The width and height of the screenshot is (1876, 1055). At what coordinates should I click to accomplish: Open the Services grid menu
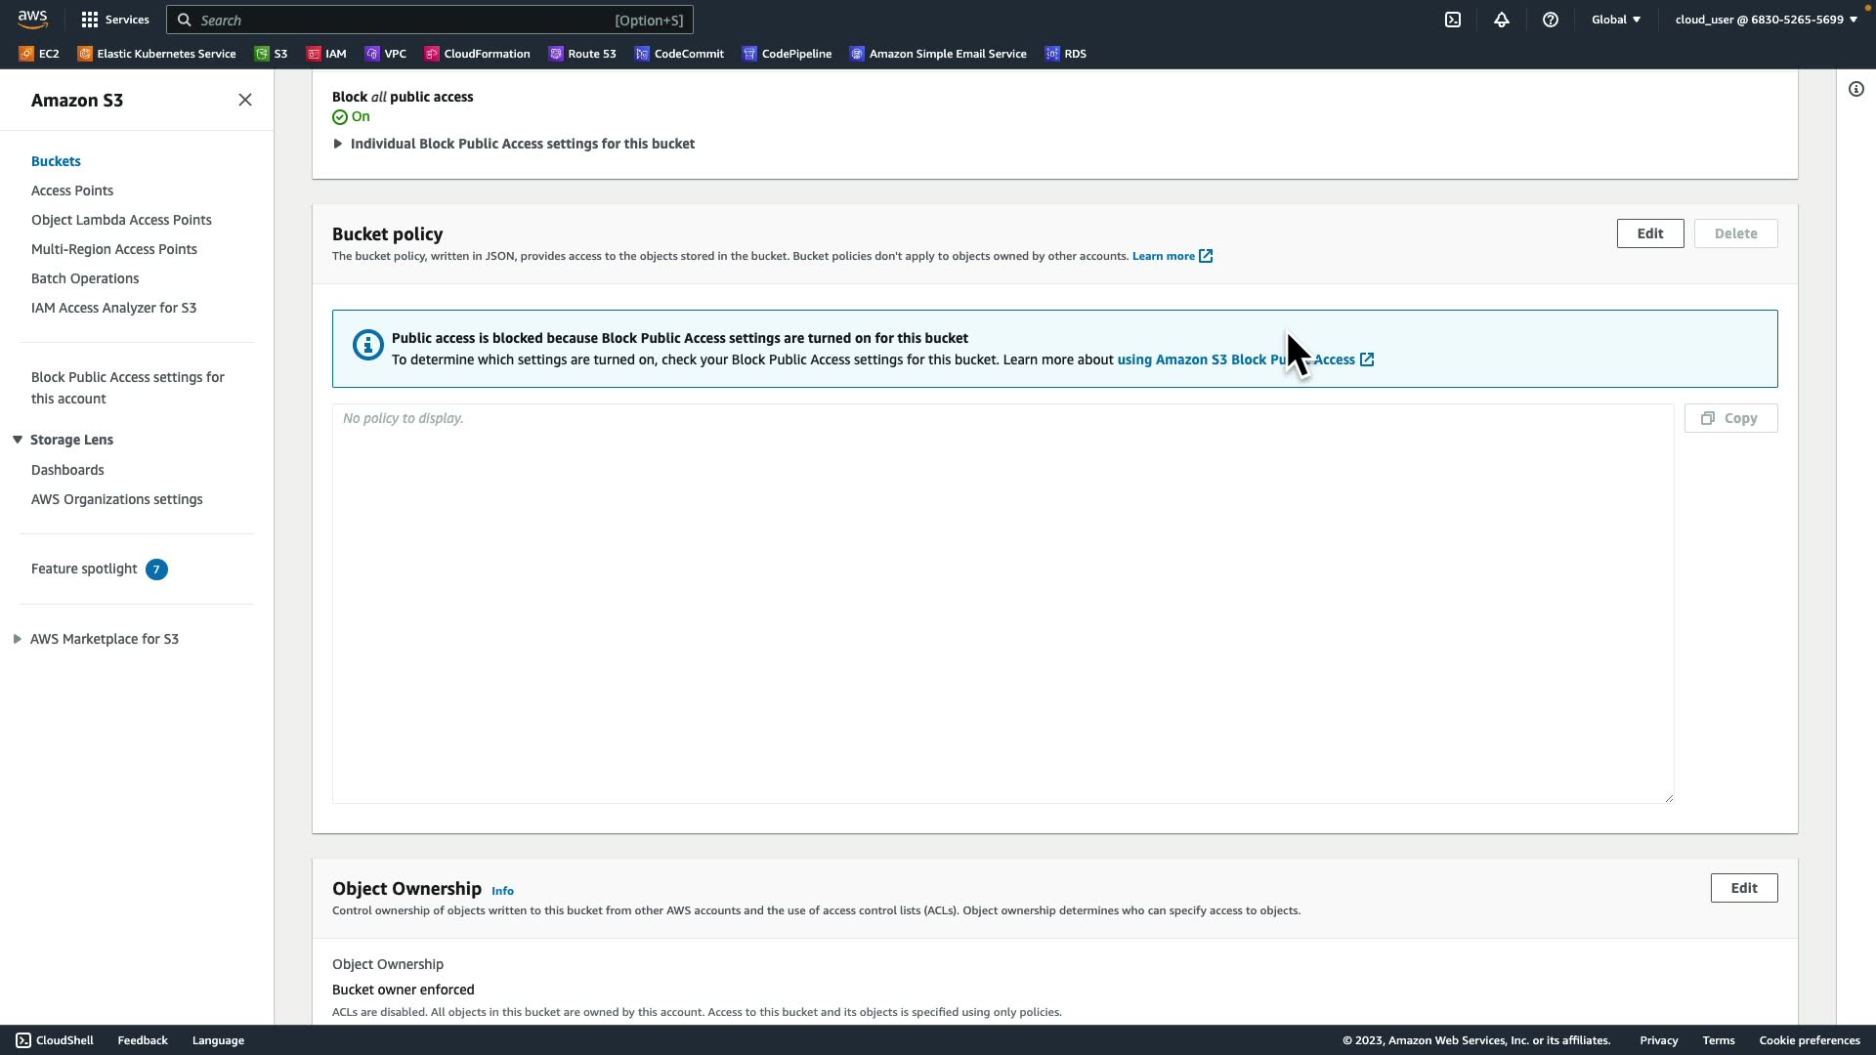(115, 20)
